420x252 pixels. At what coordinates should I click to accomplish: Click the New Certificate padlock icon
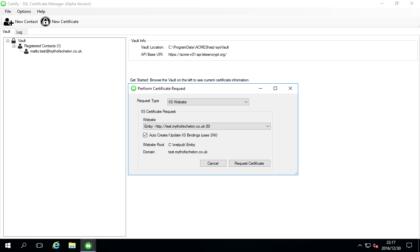pyautogui.click(x=45, y=22)
